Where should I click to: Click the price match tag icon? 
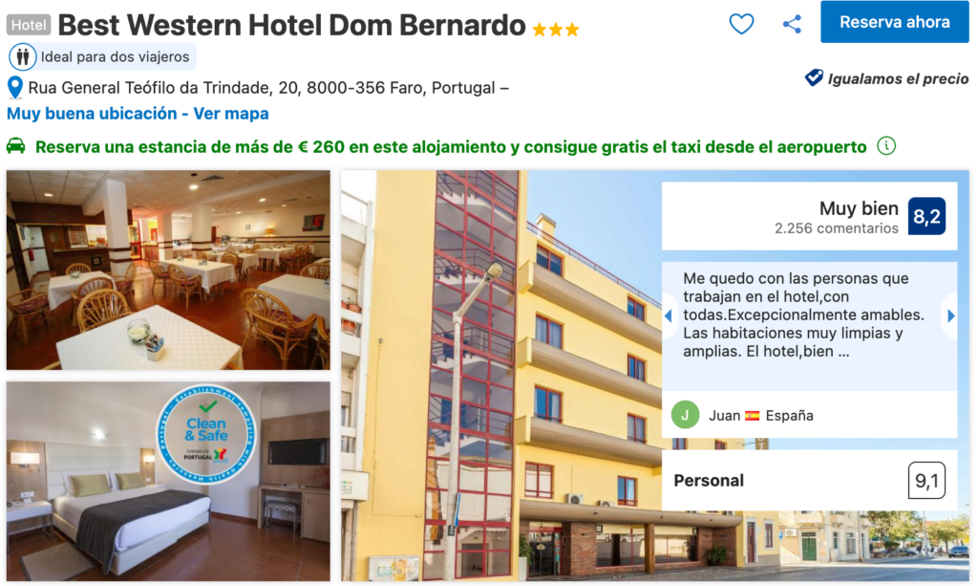pos(814,78)
